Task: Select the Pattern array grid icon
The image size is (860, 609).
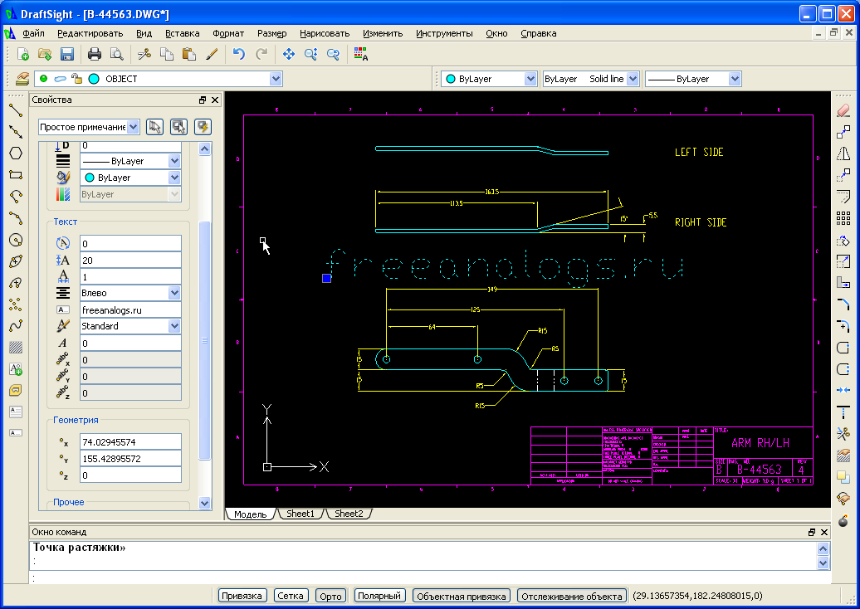Action: point(843,218)
